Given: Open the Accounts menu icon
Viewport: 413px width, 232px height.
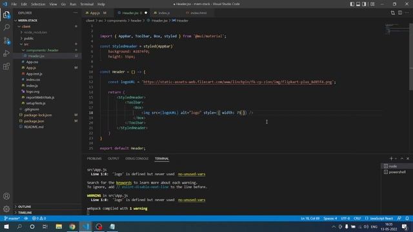Looking at the screenshot, I should [x=6, y=196].
